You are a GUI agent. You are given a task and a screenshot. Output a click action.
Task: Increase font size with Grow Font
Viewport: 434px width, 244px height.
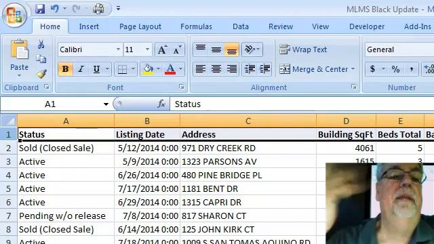162,49
